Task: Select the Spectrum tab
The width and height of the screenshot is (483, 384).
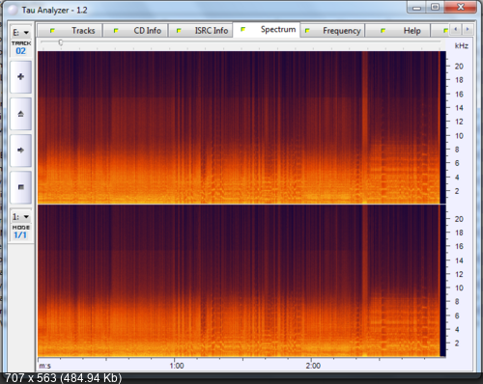Action: [x=267, y=30]
